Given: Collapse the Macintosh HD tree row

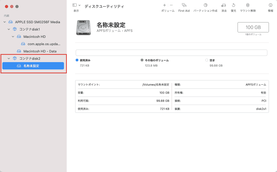Looking at the screenshot, I should (13, 37).
